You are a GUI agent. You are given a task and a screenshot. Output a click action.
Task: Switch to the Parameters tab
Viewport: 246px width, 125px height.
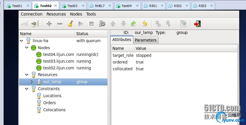pyautogui.click(x=146, y=40)
